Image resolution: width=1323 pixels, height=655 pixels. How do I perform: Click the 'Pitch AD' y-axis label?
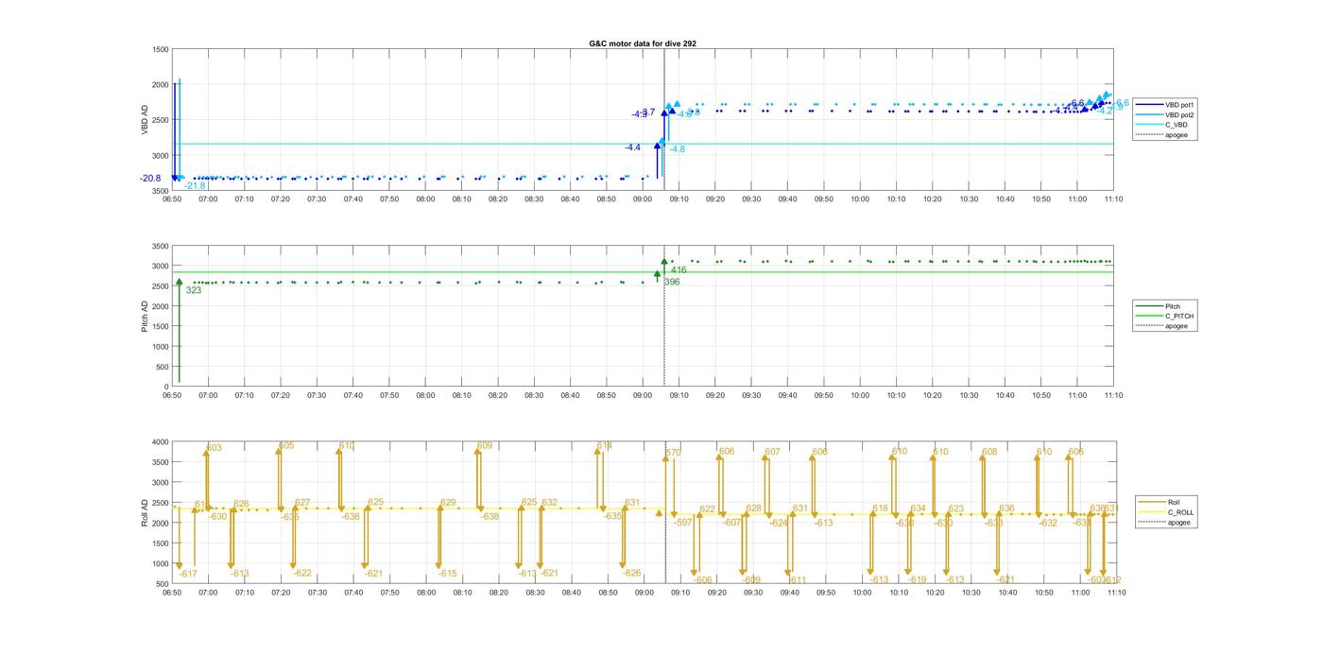point(145,317)
